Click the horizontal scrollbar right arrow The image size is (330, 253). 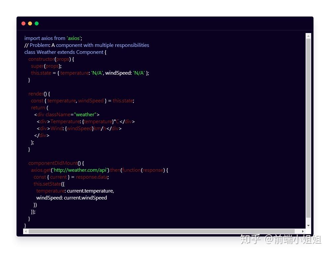(303, 232)
